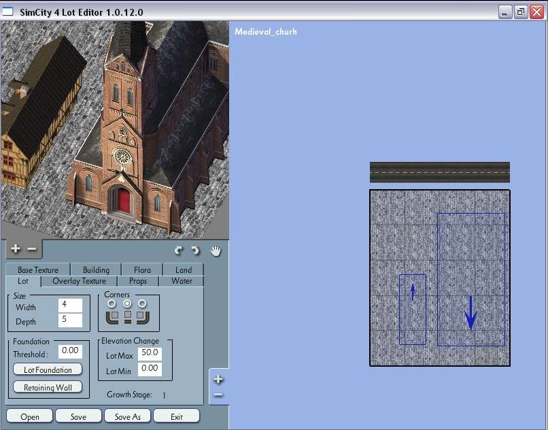
Task: Click the Lot Min elevation field
Action: tap(150, 369)
